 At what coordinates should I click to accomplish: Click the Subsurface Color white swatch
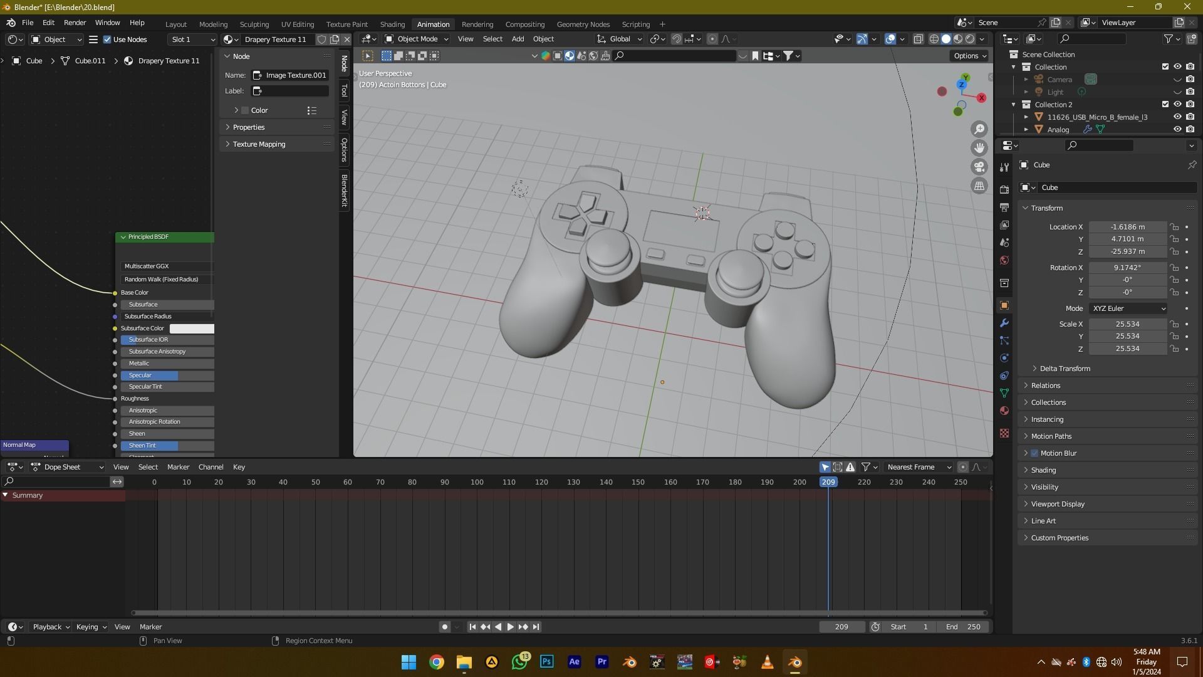pyautogui.click(x=192, y=328)
